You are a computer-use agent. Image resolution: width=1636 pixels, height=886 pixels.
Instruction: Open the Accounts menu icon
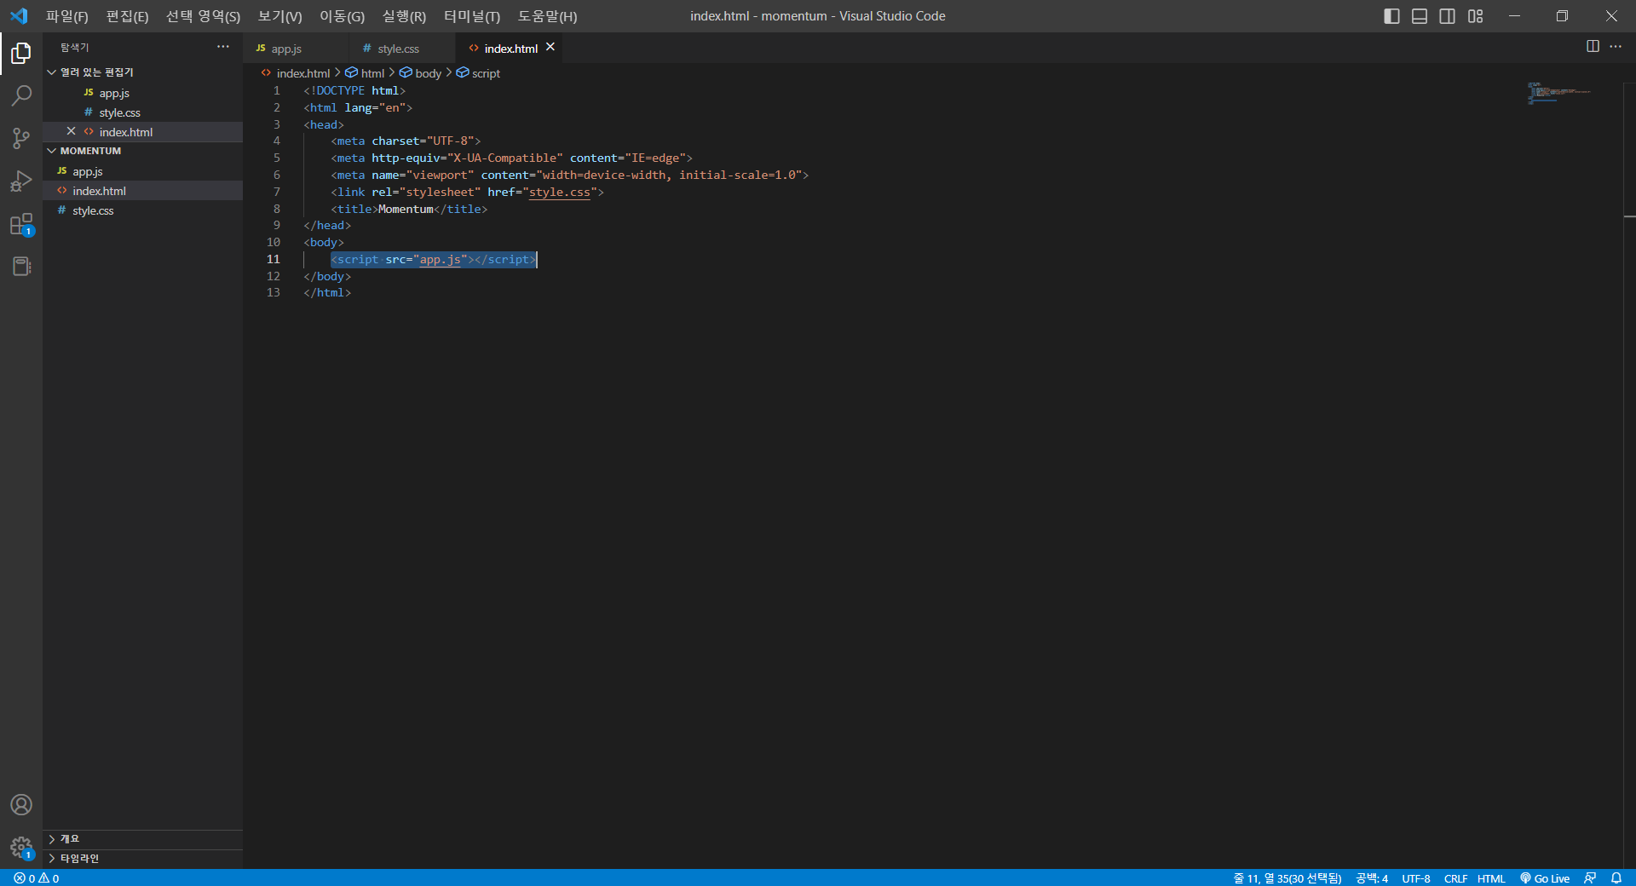[x=21, y=805]
